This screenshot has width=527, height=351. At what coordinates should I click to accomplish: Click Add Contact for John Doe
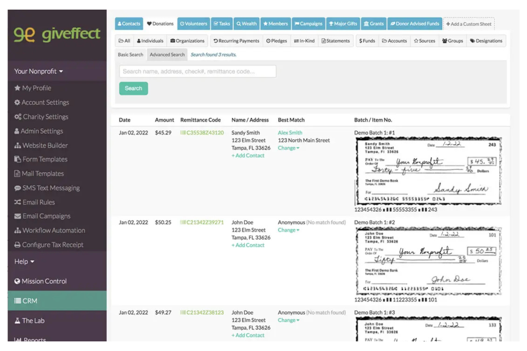point(248,245)
